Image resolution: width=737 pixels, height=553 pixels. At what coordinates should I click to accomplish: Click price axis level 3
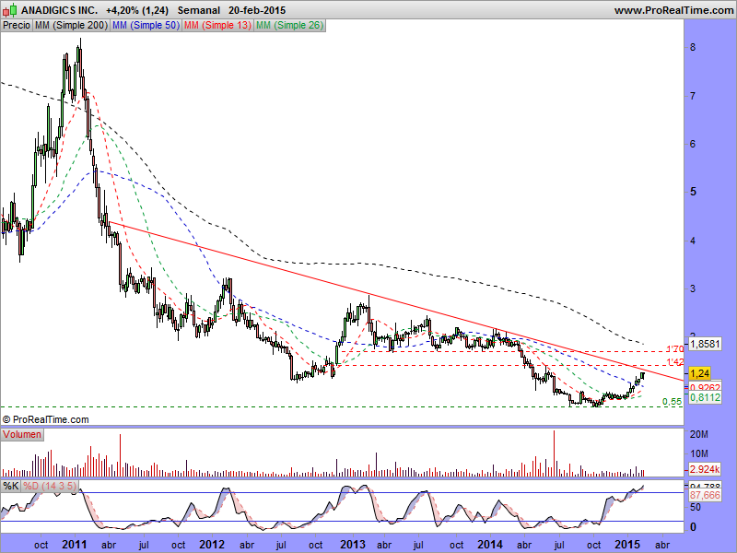(693, 288)
